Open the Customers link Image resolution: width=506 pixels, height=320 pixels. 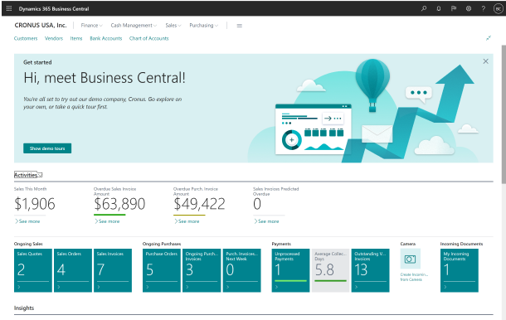26,38
